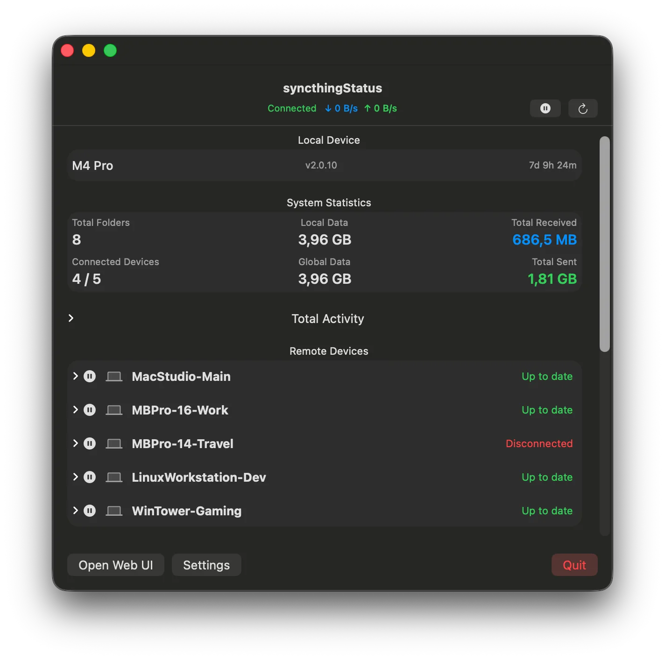Pause the LinuxWorkstation-Dev device

[90, 477]
